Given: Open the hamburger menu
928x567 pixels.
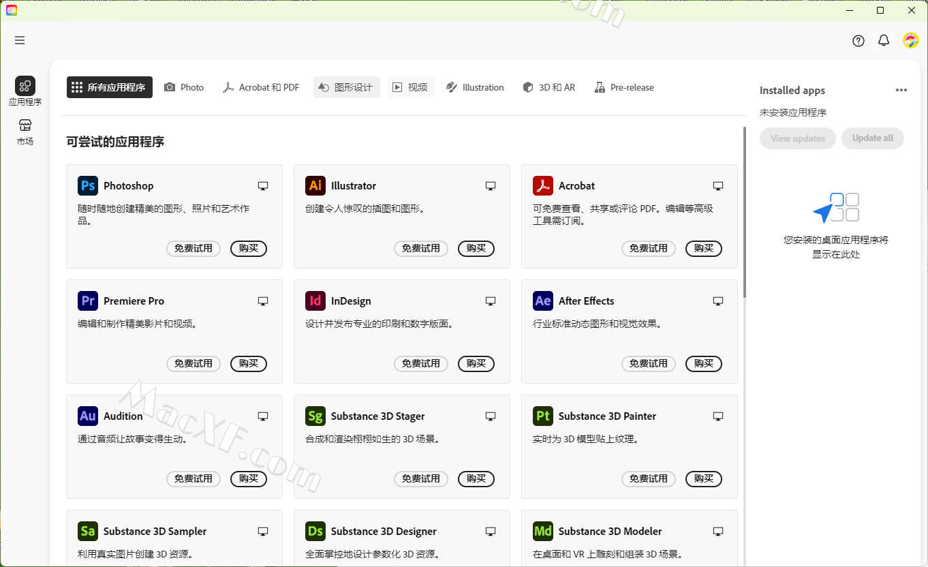Looking at the screenshot, I should point(20,40).
